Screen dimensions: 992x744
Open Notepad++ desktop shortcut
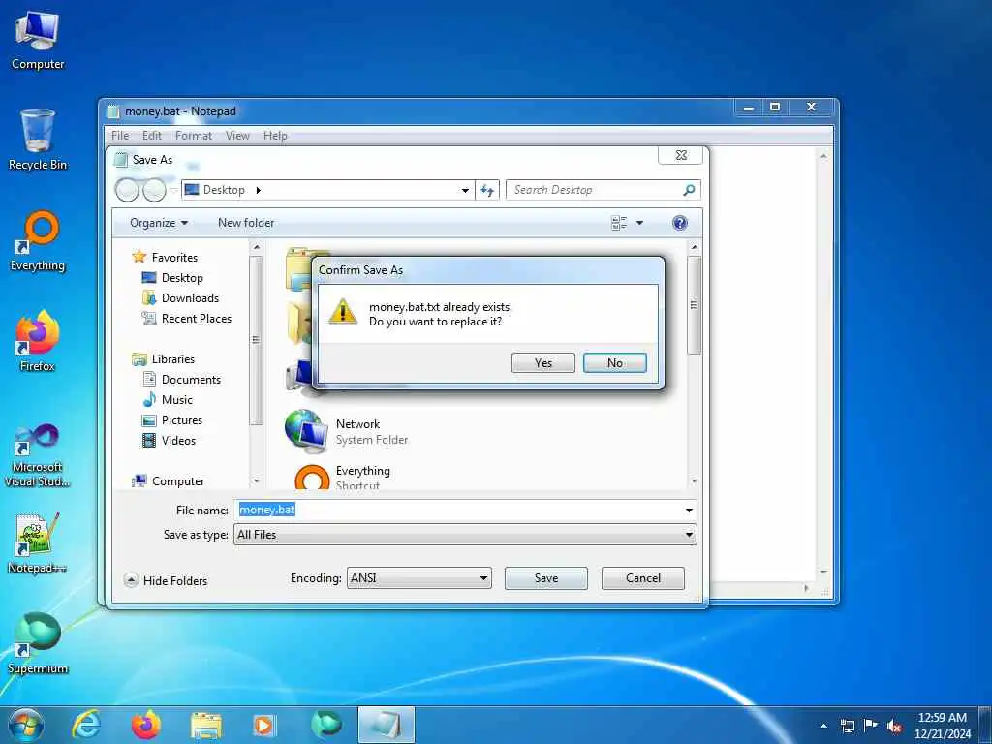point(38,543)
